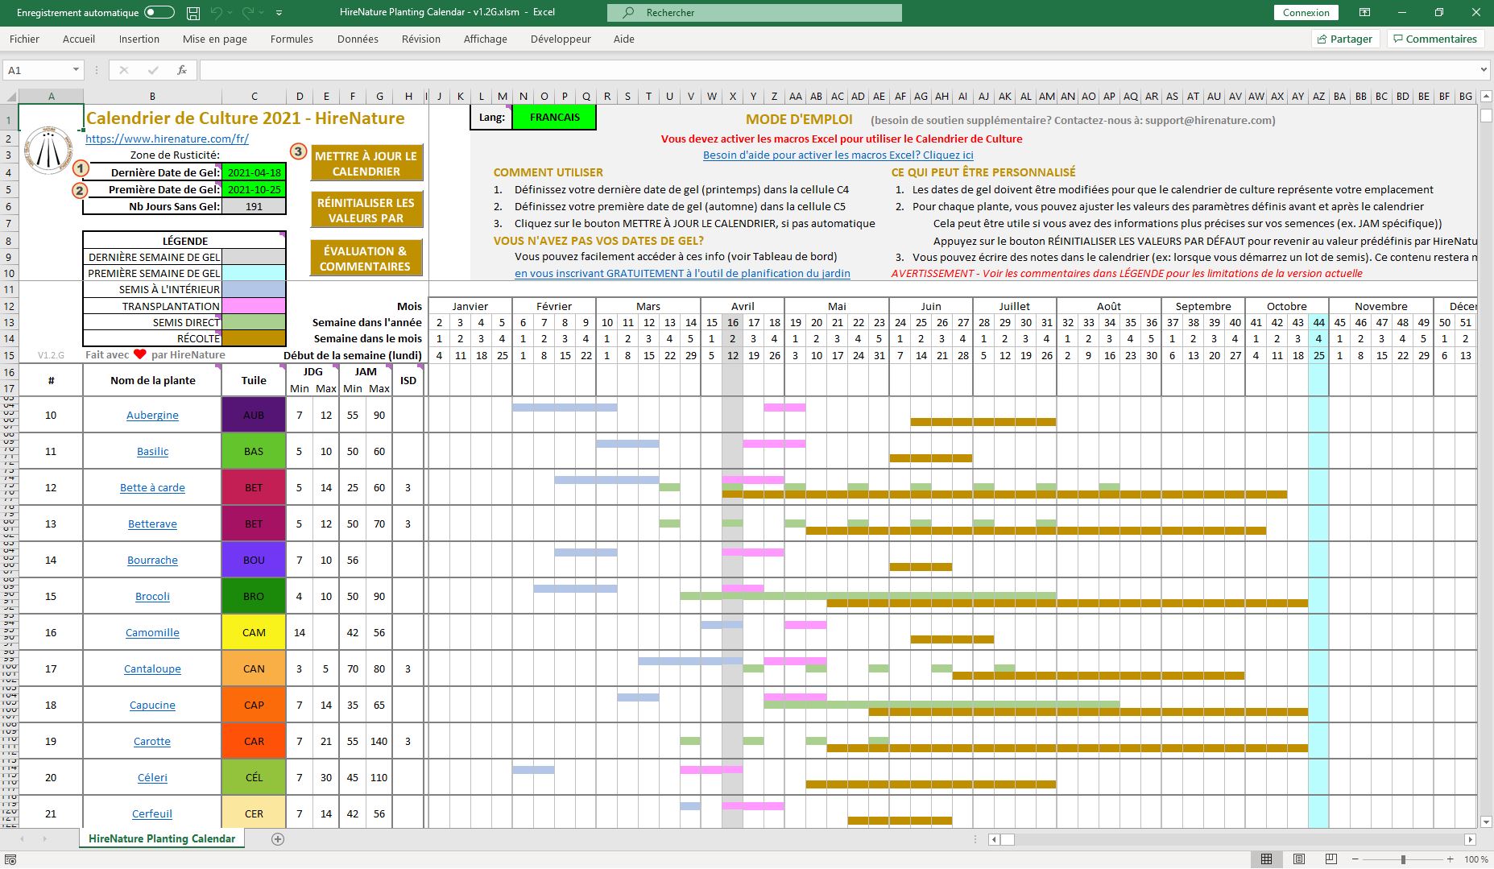Image resolution: width=1494 pixels, height=869 pixels.
Task: Click ÉVALUATION & COMMENTAIRES button
Action: [366, 259]
